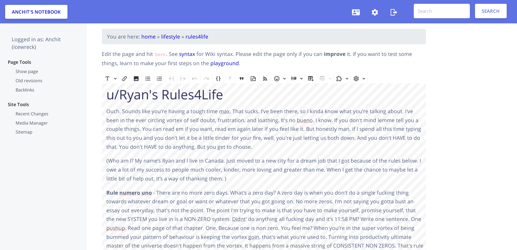Select Show page in Page Tools
The image size is (517, 250).
click(x=27, y=71)
